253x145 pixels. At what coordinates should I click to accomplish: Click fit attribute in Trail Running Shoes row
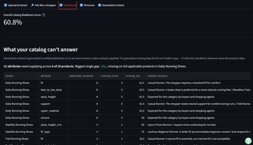tap(53, 139)
